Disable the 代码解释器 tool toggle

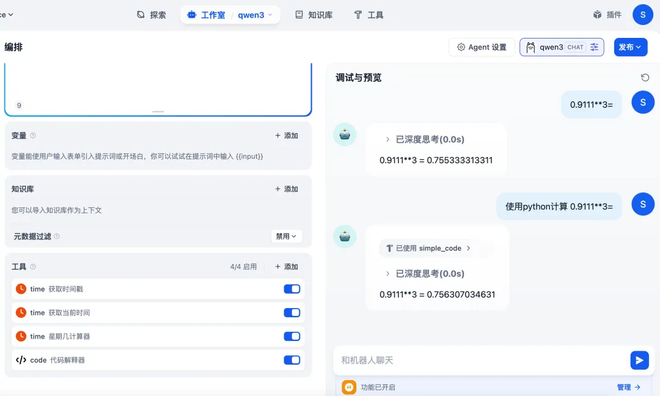[291, 360]
